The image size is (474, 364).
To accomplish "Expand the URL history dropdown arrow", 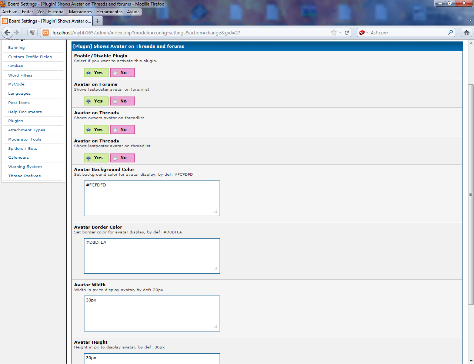I will click(340, 33).
